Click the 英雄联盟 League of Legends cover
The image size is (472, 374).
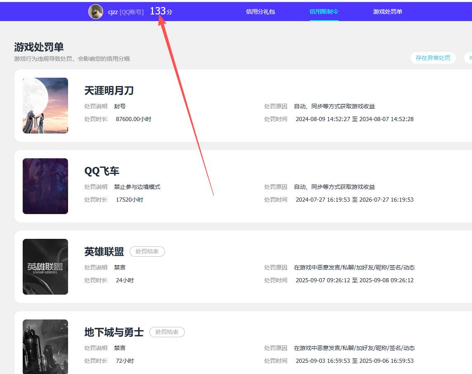pyautogui.click(x=45, y=267)
